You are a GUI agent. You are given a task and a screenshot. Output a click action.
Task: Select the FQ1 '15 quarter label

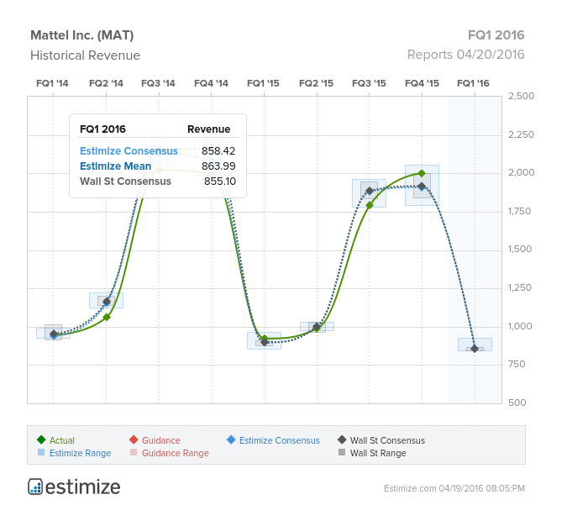[x=263, y=83]
